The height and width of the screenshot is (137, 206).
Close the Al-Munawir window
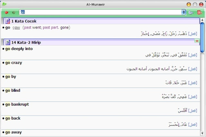201,4
